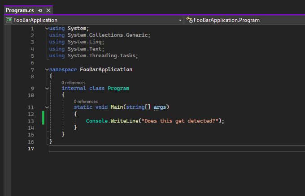This screenshot has height=196, width=305.
Task: Click the C# project icon in navigation bar
Action: point(9,20)
